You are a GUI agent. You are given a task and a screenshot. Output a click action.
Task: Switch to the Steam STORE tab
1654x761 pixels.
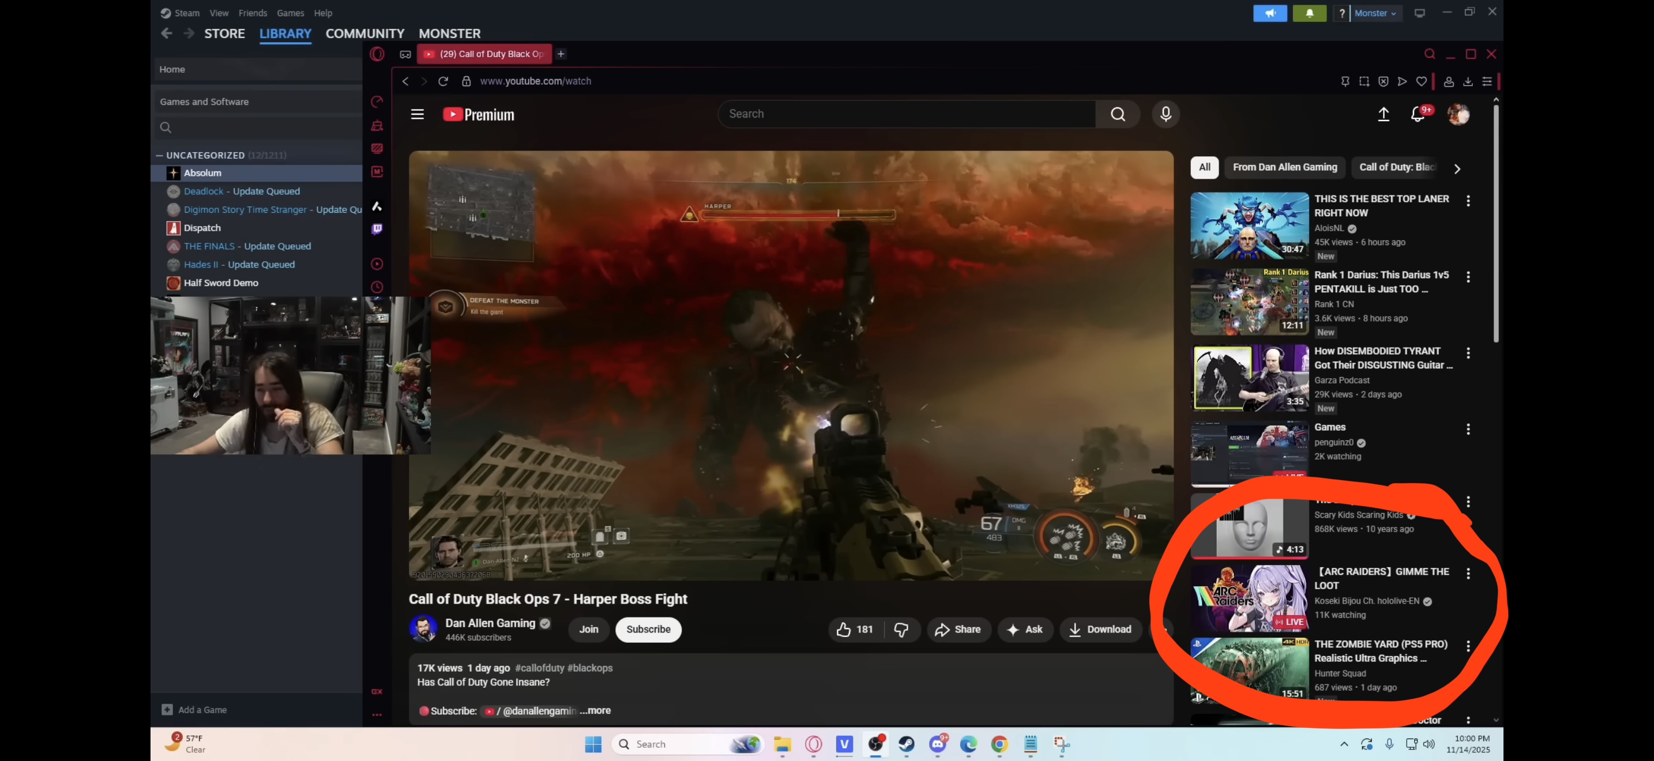(224, 33)
